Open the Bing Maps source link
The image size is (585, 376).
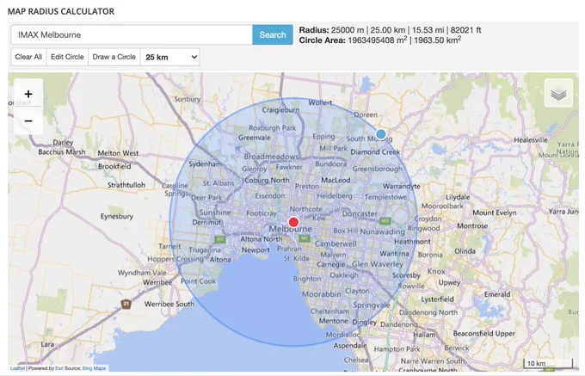(x=94, y=368)
